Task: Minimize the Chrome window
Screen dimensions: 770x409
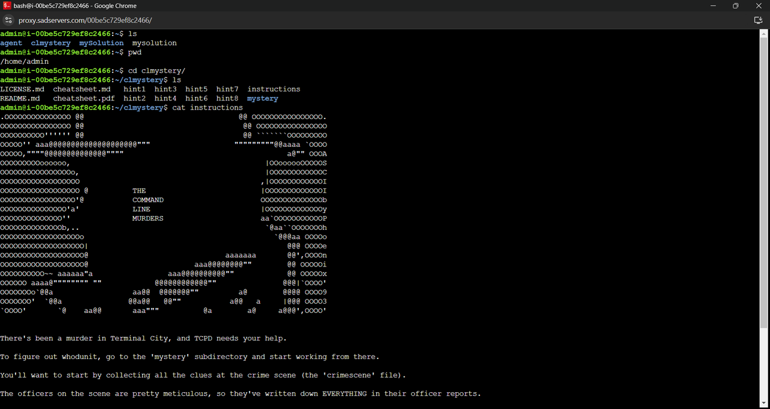Action: tap(713, 5)
